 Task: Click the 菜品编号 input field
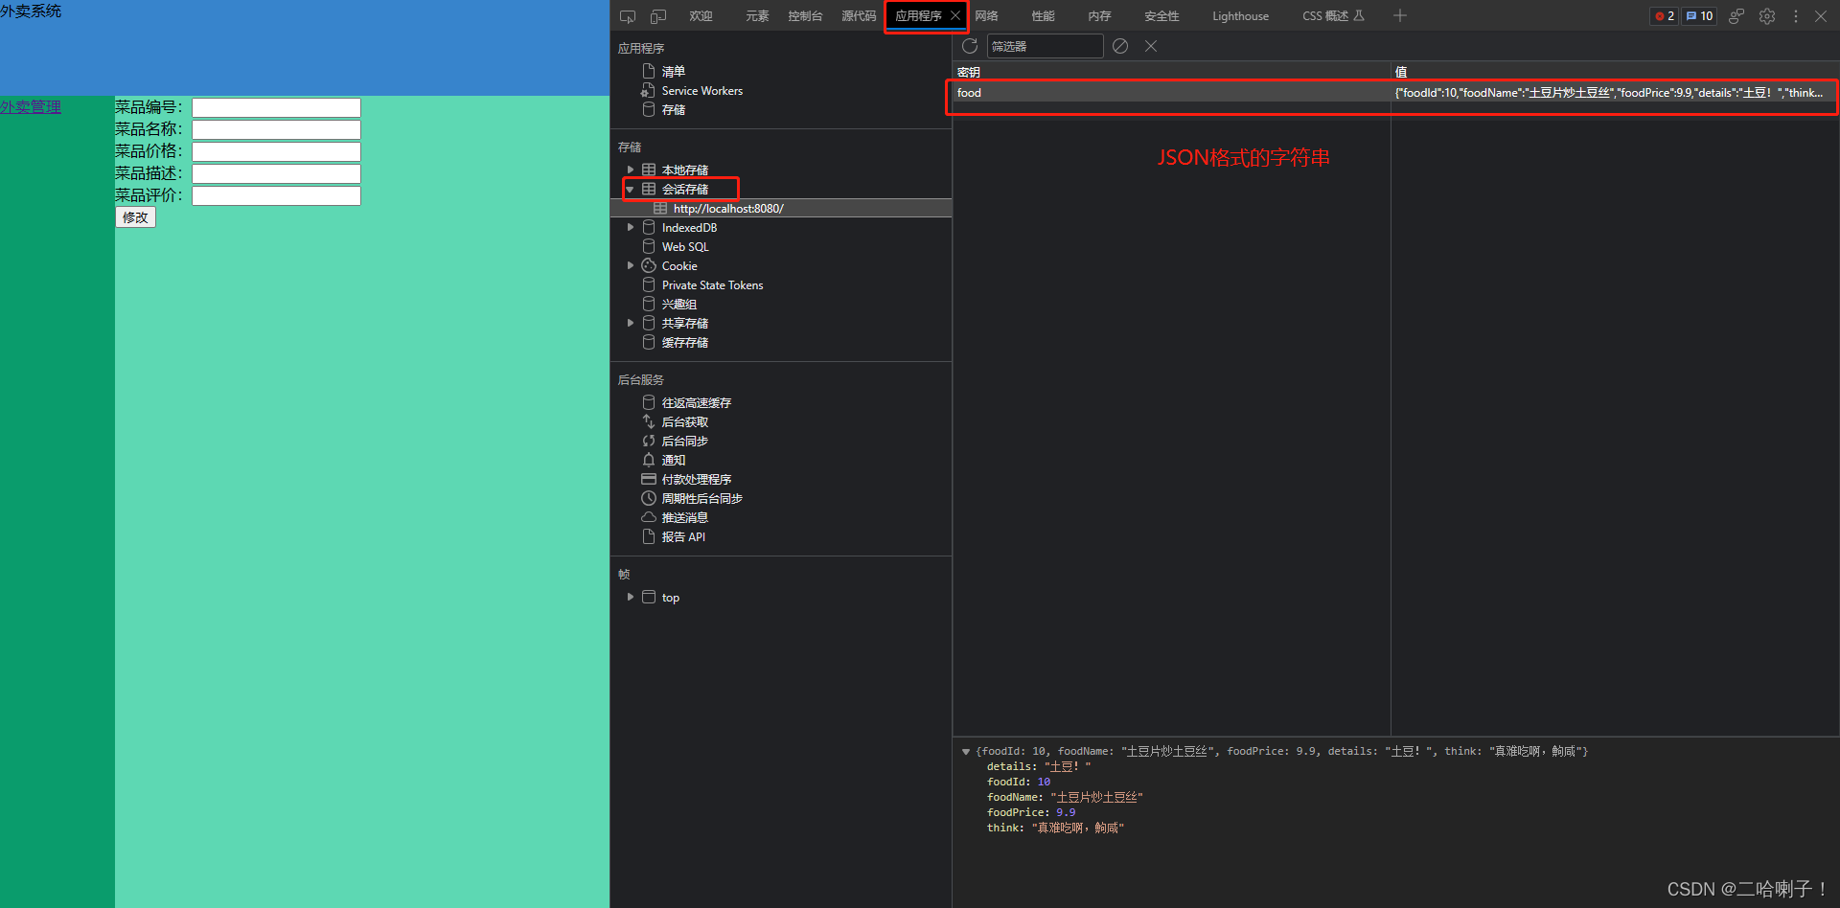(x=276, y=107)
